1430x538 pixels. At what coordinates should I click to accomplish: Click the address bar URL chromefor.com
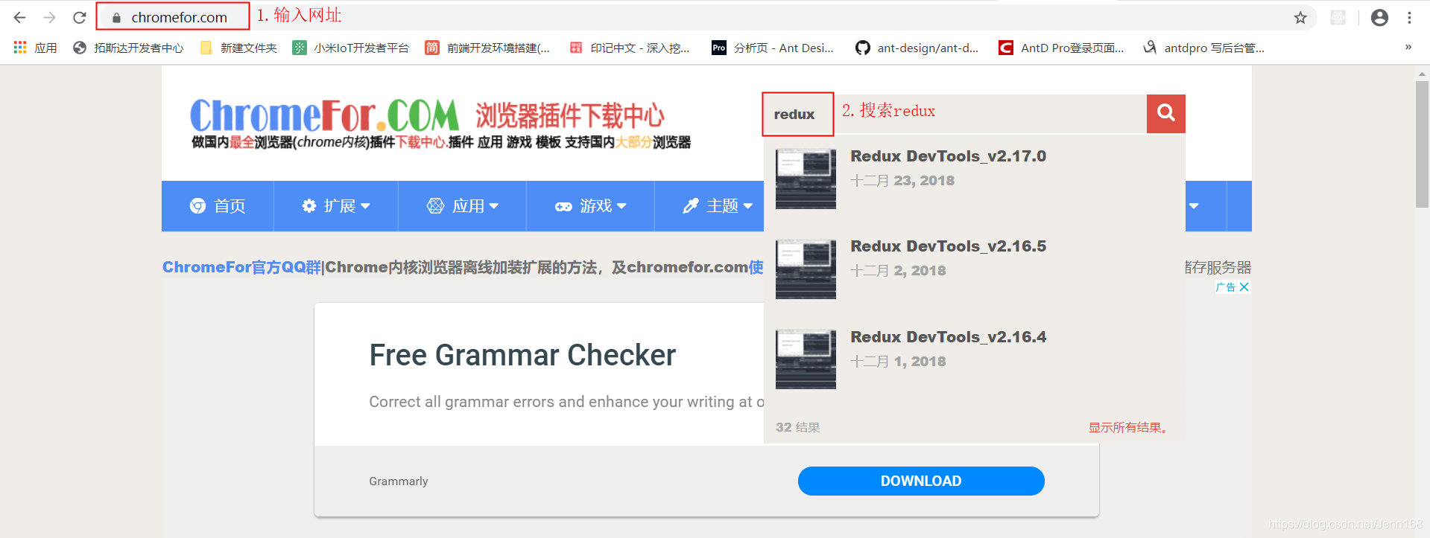click(x=179, y=17)
